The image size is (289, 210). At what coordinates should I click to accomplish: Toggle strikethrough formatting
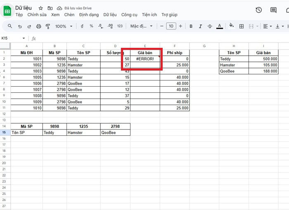210,26
